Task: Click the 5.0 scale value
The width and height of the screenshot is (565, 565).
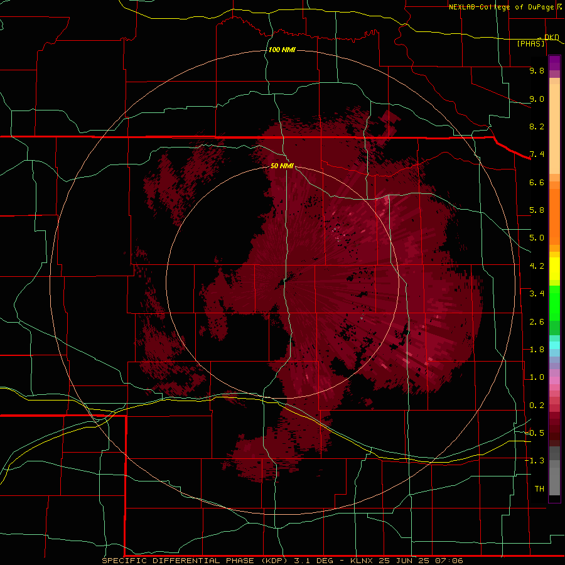Action: [x=537, y=238]
